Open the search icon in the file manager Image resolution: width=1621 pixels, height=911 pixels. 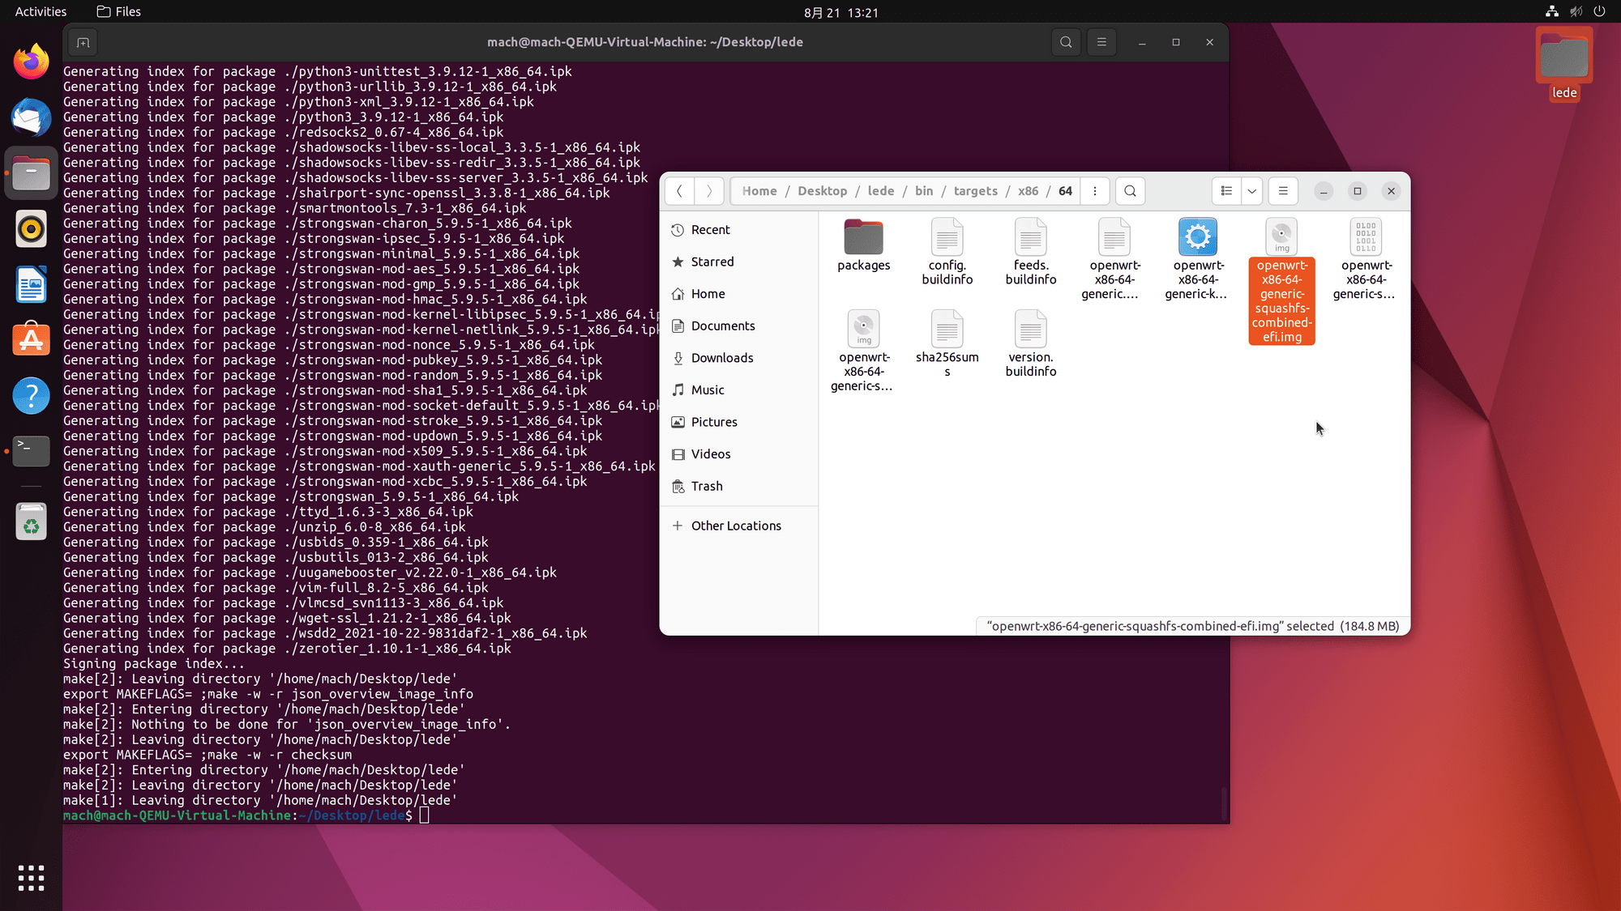[1130, 191]
